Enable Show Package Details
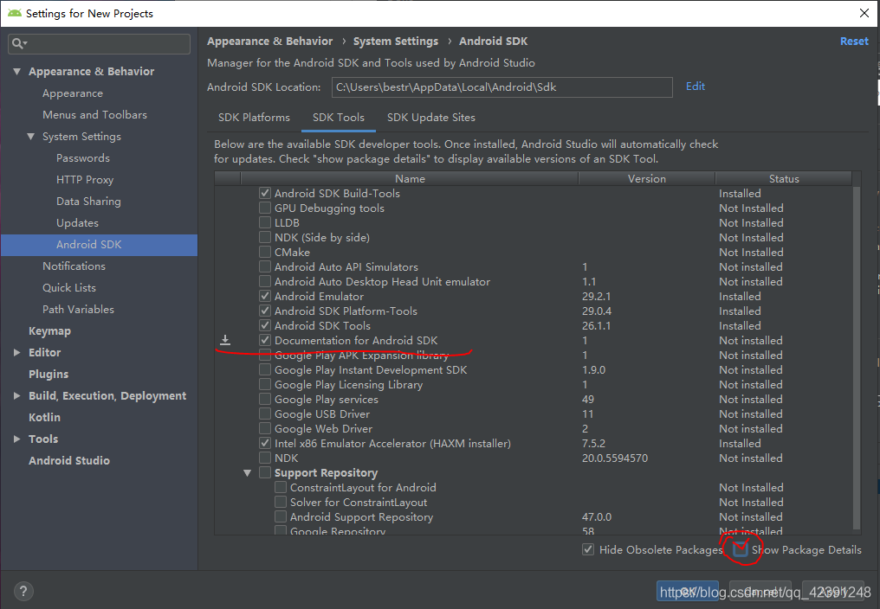880x609 pixels. [741, 549]
